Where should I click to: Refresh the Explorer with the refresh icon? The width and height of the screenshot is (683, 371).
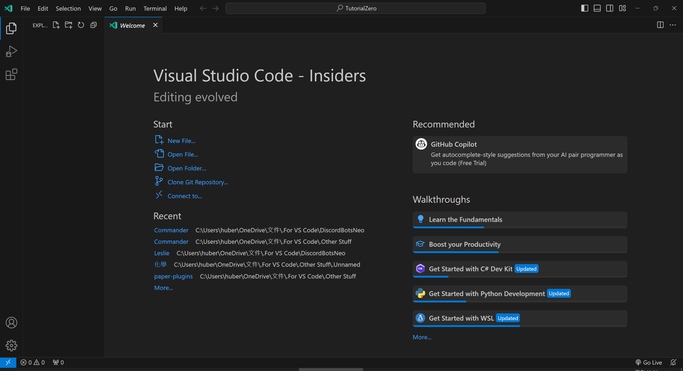(x=81, y=25)
